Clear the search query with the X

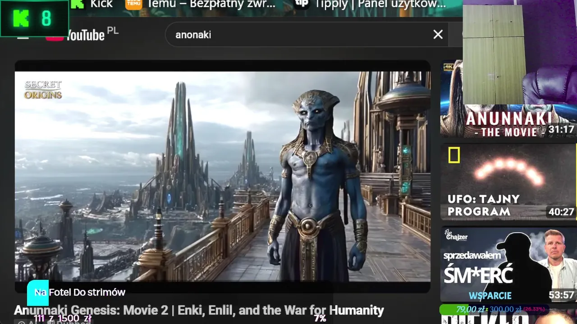tap(438, 35)
